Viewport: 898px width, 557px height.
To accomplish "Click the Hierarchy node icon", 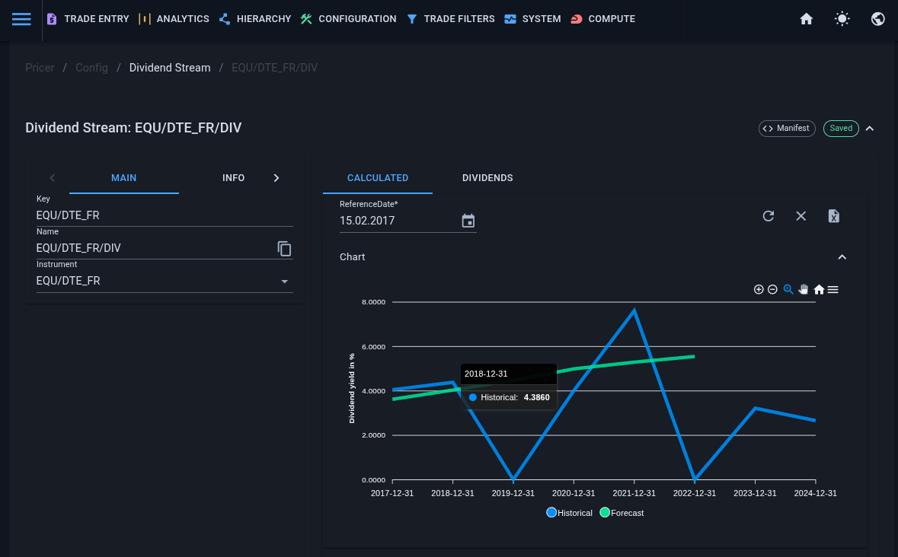I will pyautogui.click(x=225, y=19).
